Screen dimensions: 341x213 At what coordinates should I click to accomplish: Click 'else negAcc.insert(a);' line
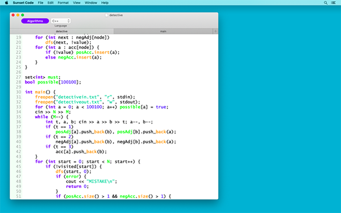pos(73,57)
